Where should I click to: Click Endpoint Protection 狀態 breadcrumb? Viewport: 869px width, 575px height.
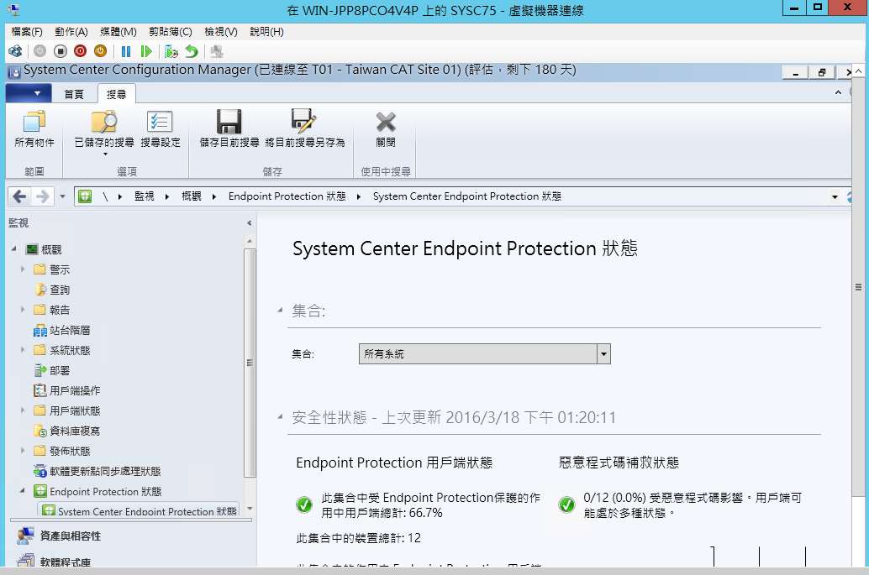[287, 196]
